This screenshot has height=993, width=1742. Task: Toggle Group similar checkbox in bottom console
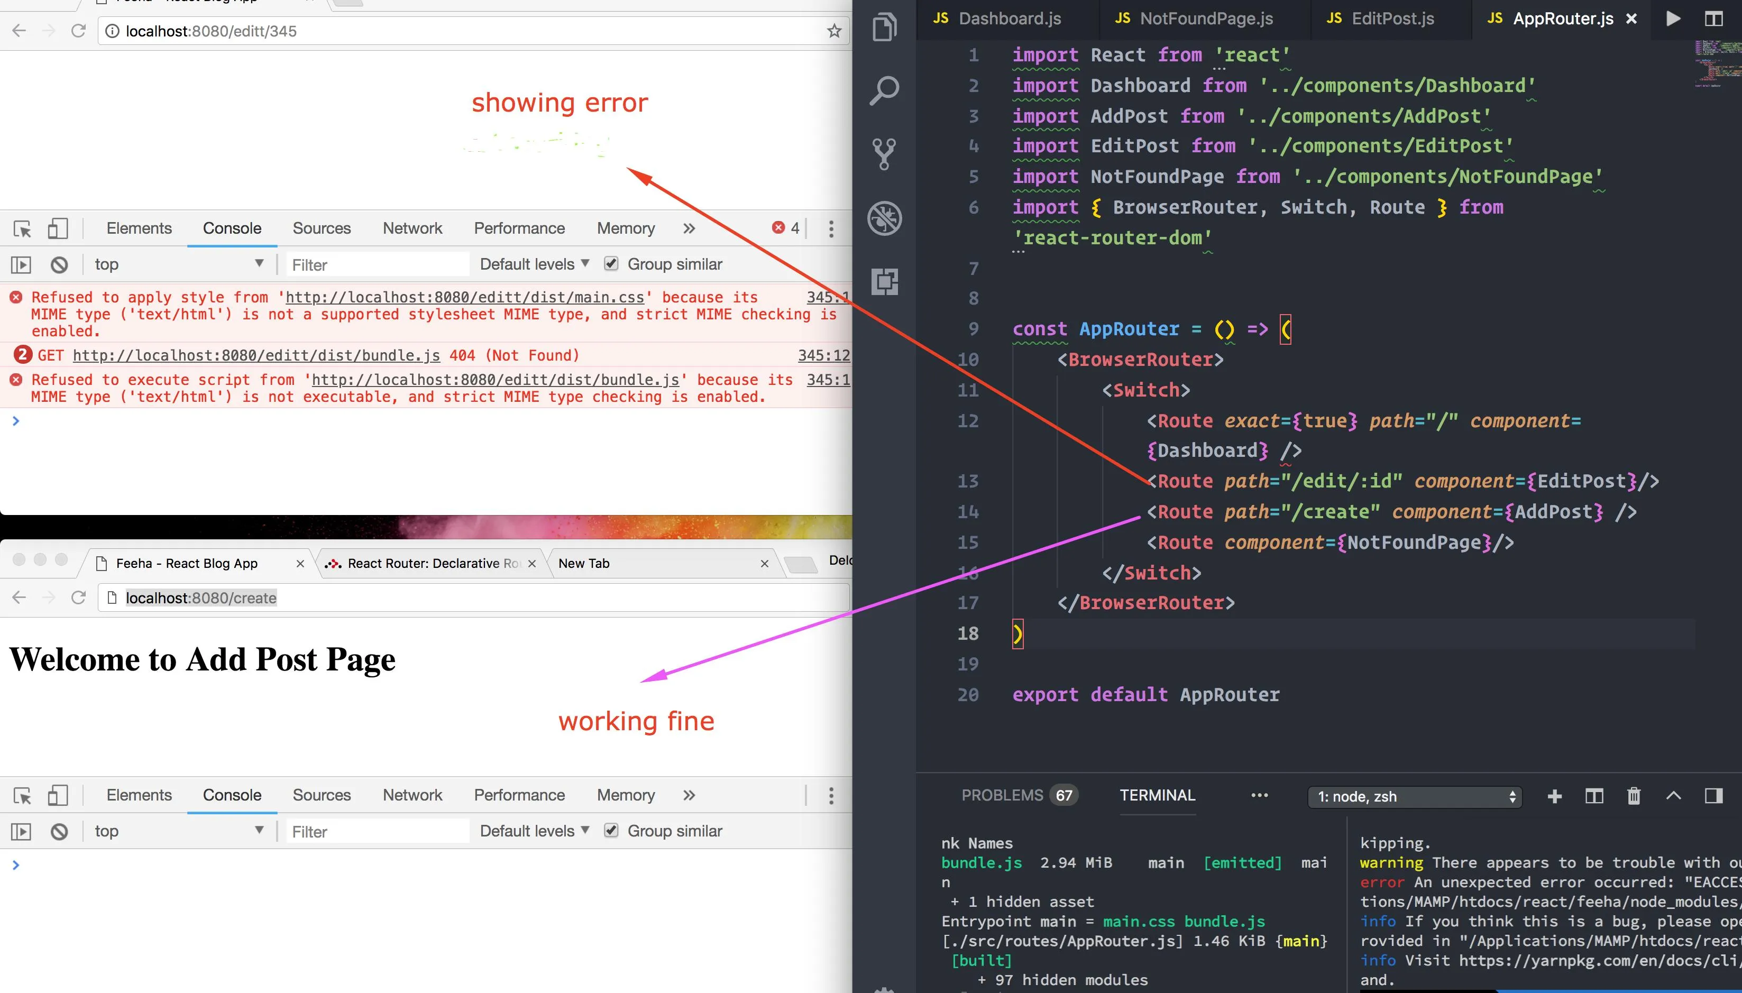click(x=611, y=831)
